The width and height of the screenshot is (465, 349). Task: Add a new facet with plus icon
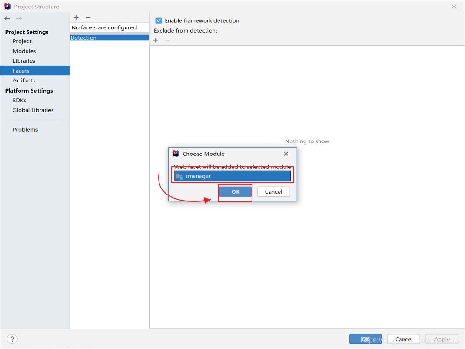click(76, 17)
